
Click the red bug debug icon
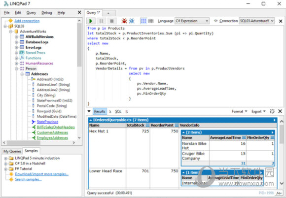[x=124, y=21]
